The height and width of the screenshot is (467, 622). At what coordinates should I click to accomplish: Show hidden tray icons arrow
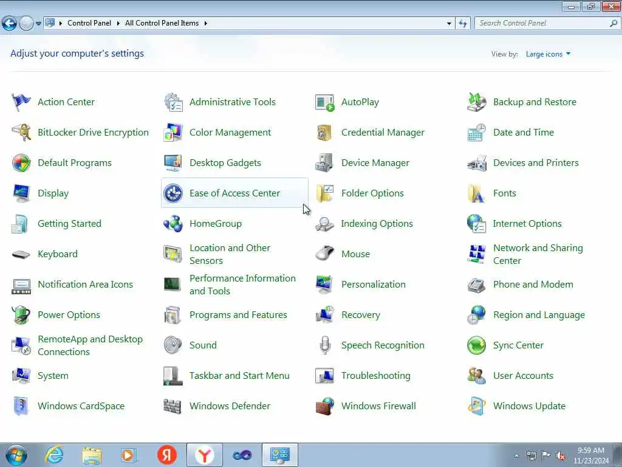516,455
